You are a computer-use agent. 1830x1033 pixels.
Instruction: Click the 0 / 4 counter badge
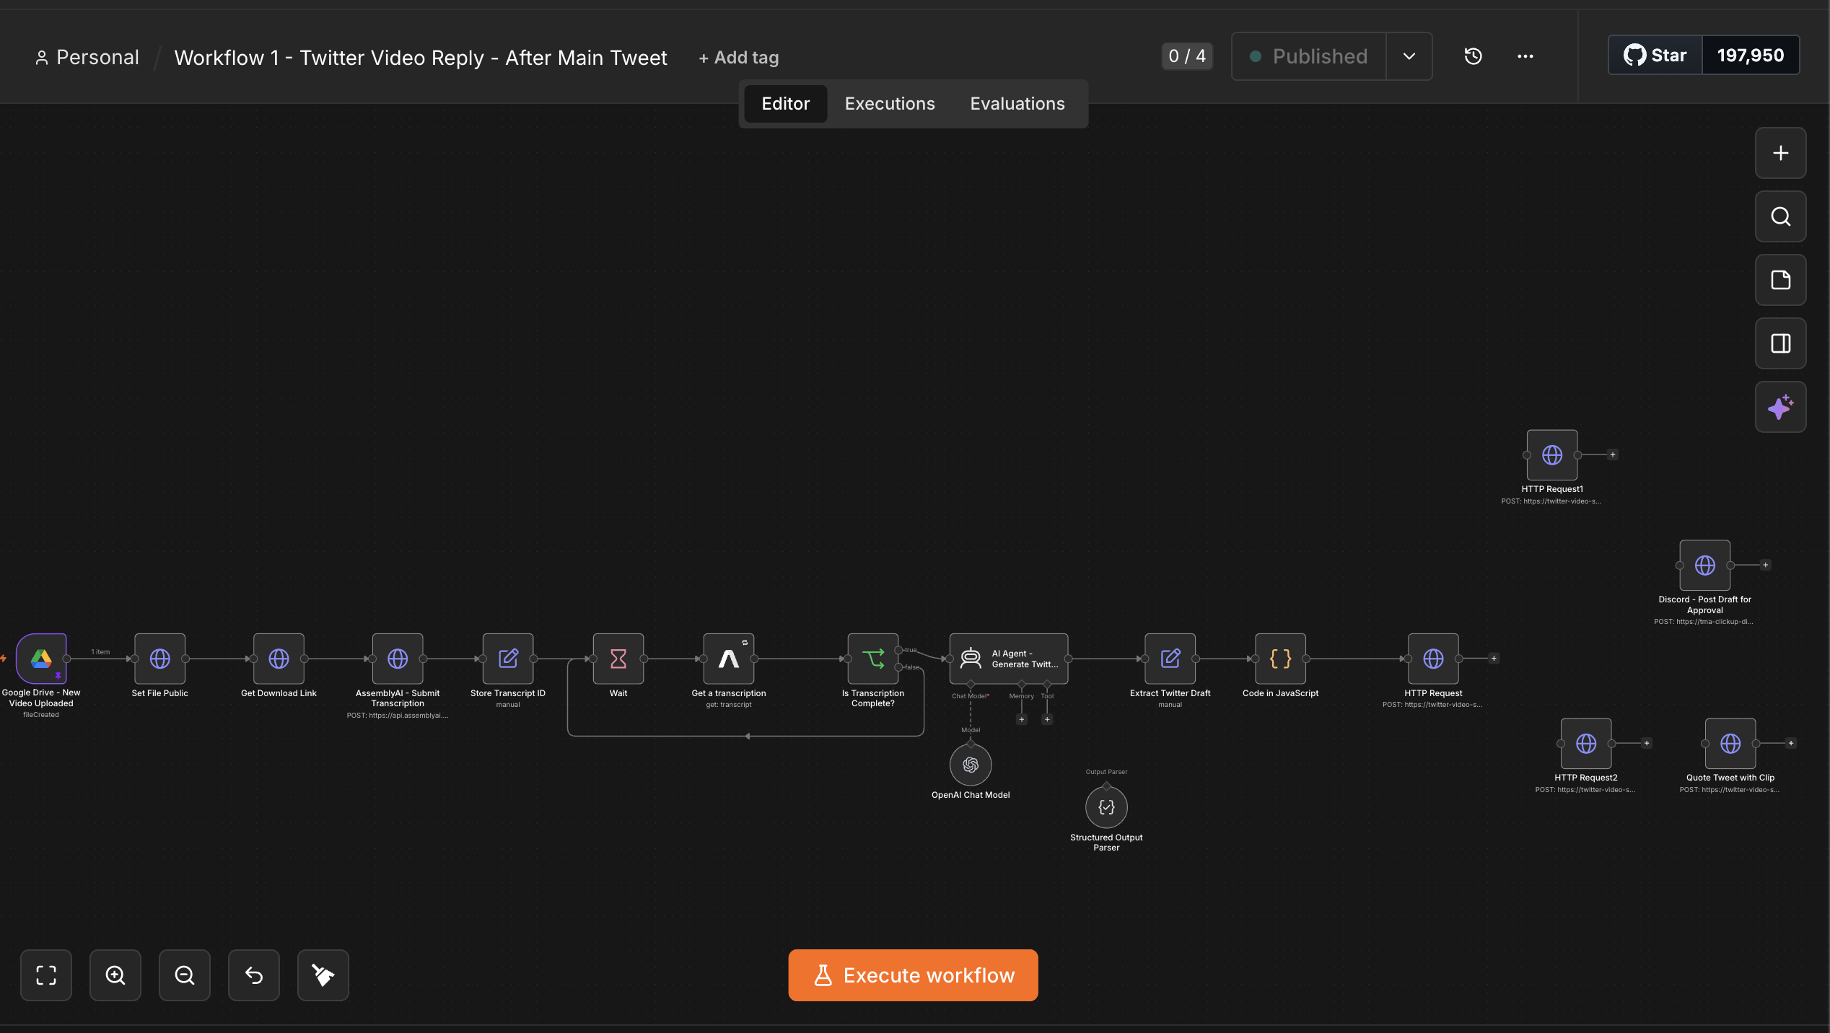click(x=1187, y=56)
